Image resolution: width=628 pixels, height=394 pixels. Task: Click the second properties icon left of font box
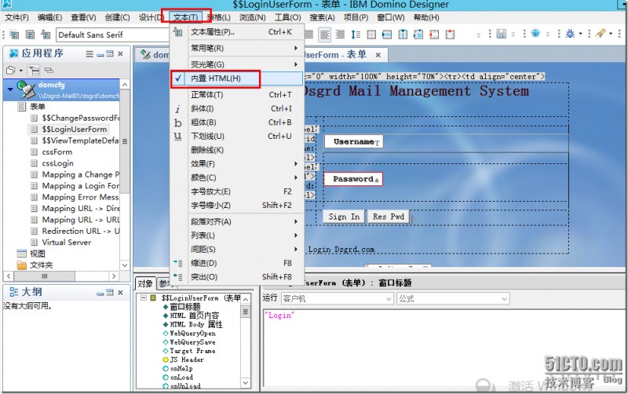click(30, 35)
